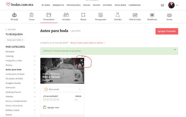Open the Web de boda icon
Image resolution: width=186 pixels, height=117 pixels.
(135, 15)
